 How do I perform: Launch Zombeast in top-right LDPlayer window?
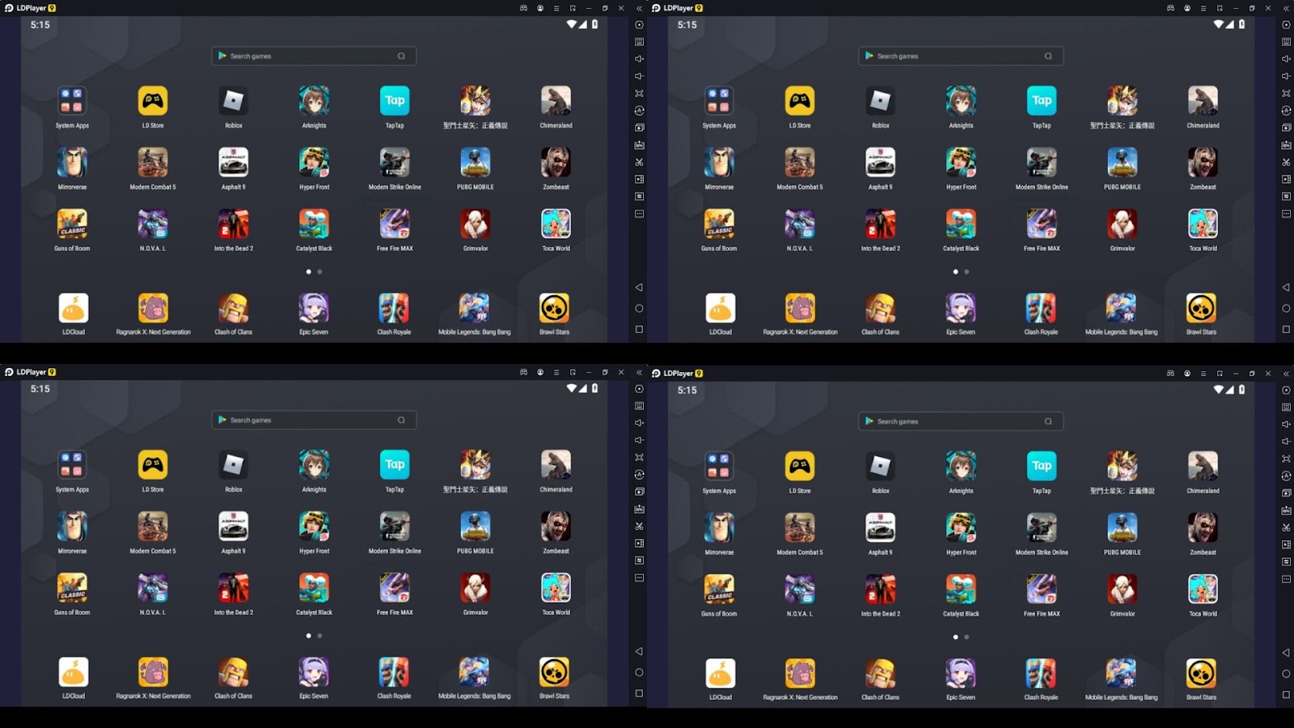(1203, 163)
